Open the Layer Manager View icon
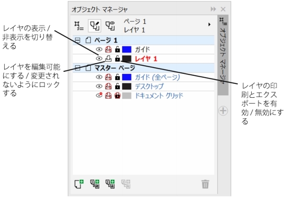 [x=110, y=24]
